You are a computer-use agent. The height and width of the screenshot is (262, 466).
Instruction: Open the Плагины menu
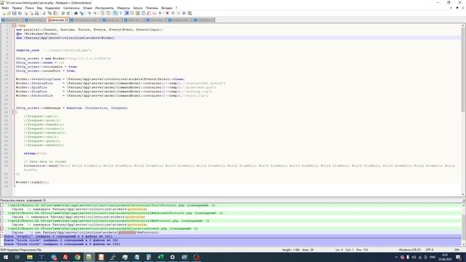pos(152,8)
